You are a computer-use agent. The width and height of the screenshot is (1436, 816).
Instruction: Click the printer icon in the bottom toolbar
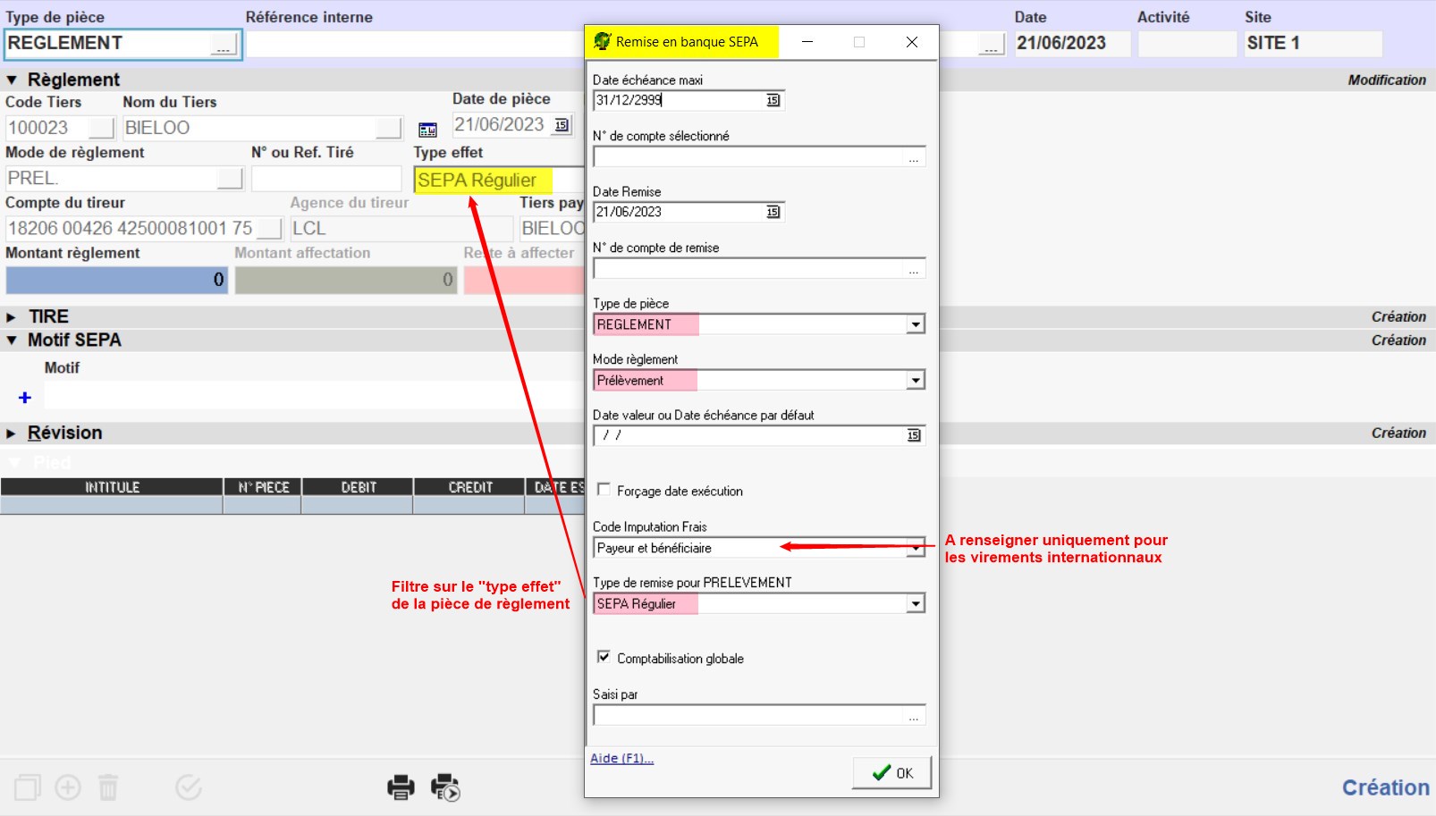[x=401, y=787]
